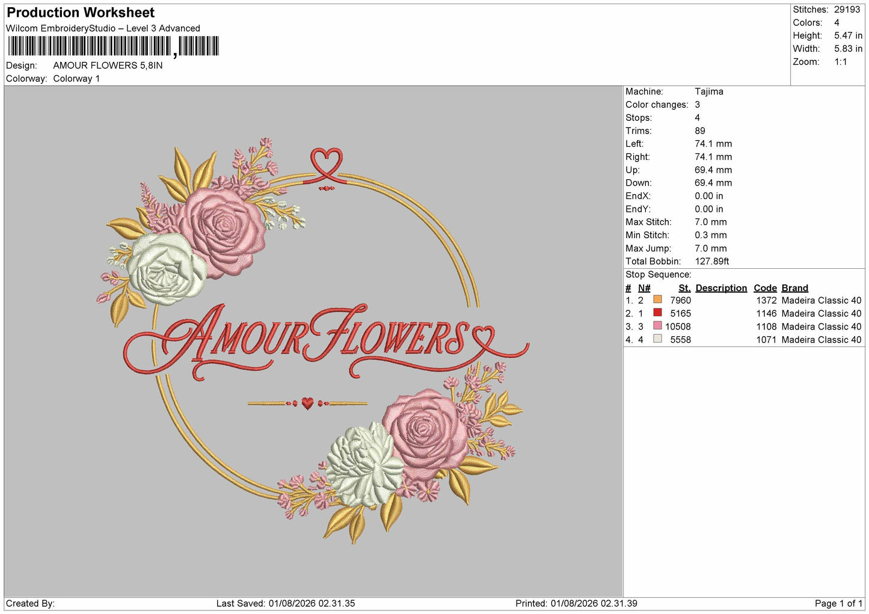The height and width of the screenshot is (614, 869).
Task: Click the Total Bobbin value 127.89ft
Action: coord(712,262)
